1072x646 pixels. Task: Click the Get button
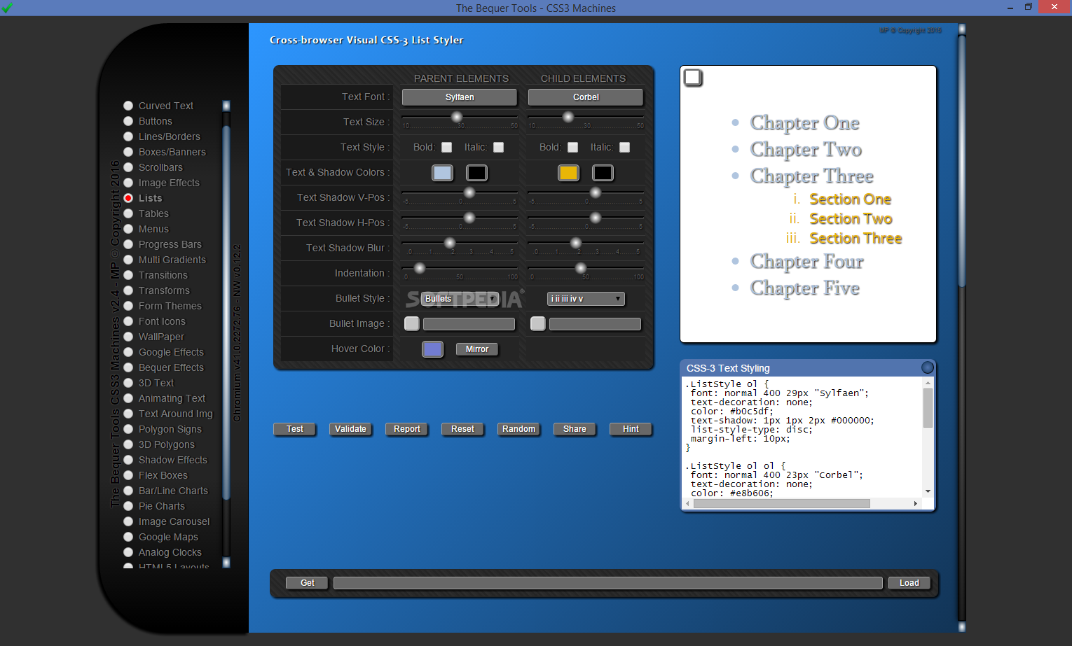(308, 583)
